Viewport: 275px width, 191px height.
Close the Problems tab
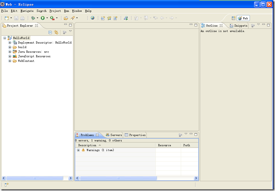97,135
